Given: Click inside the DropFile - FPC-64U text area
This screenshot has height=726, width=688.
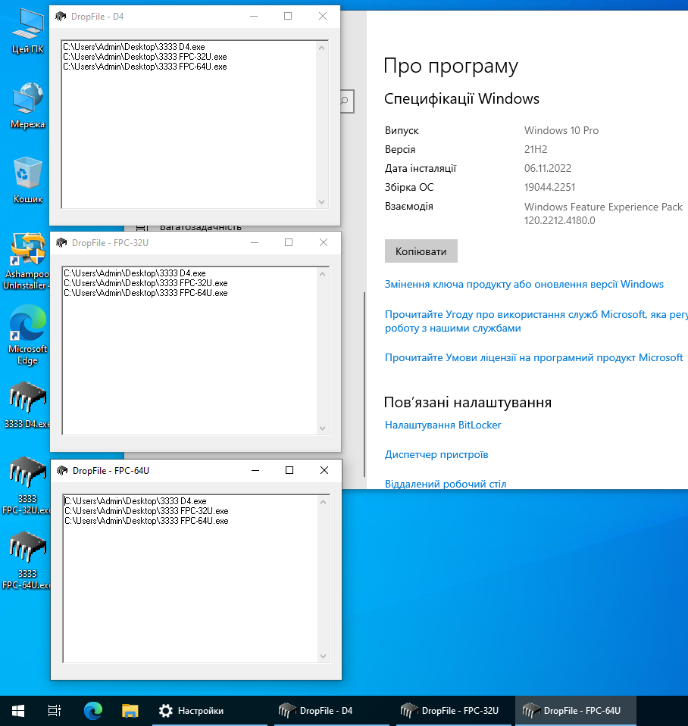Looking at the screenshot, I should point(189,590).
